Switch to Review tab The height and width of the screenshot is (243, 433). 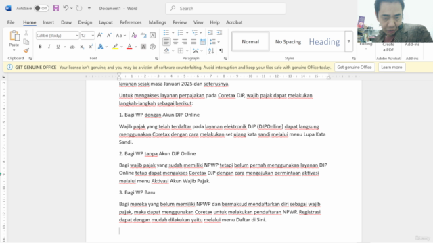coord(179,22)
